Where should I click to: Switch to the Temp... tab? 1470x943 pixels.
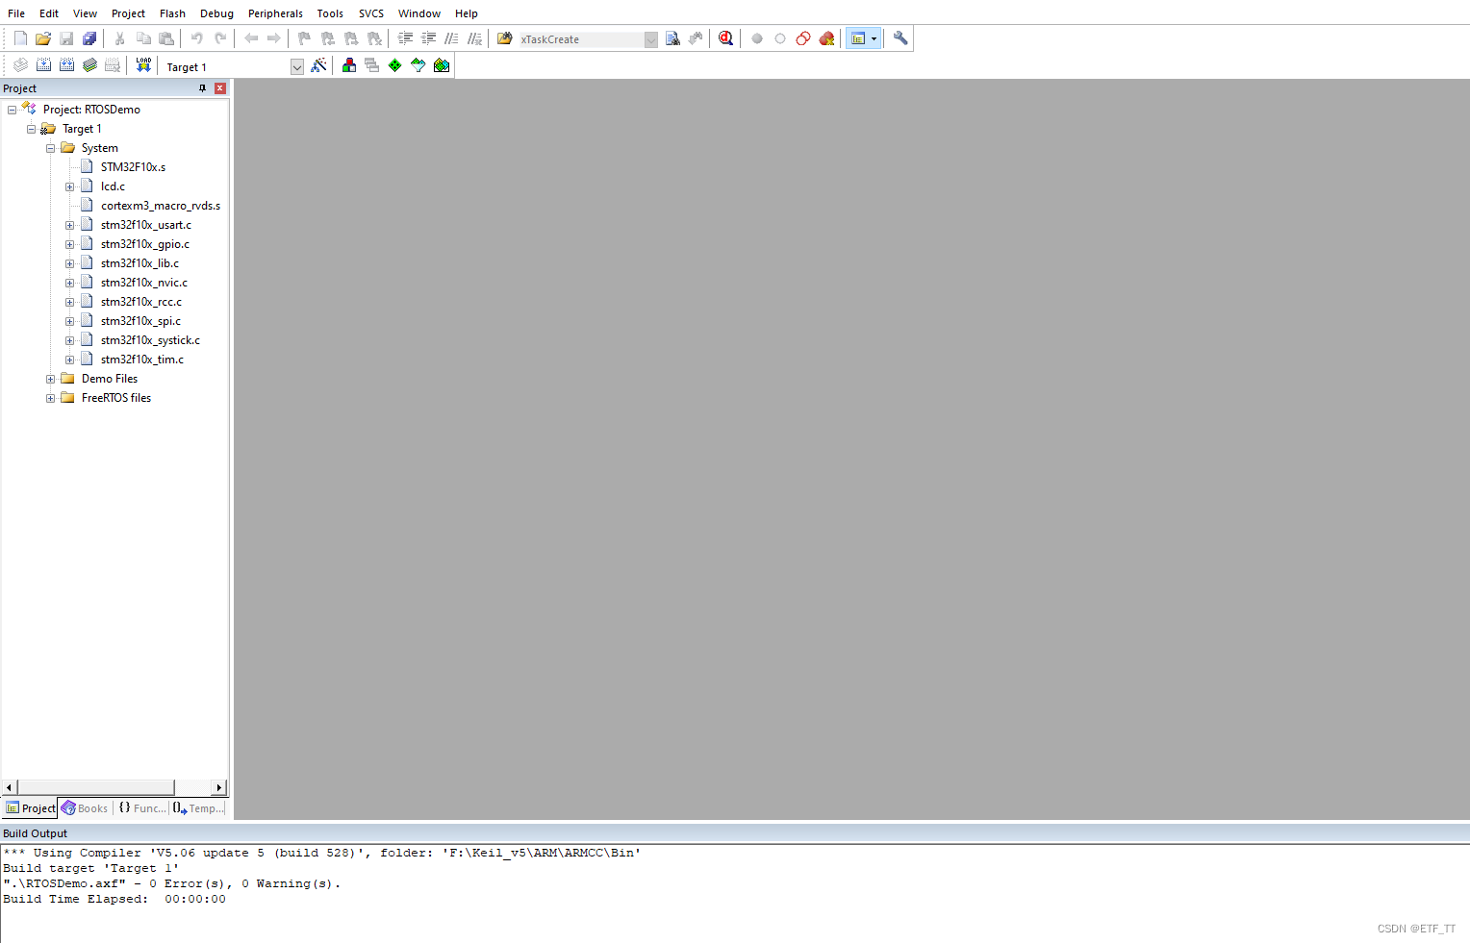click(x=198, y=808)
